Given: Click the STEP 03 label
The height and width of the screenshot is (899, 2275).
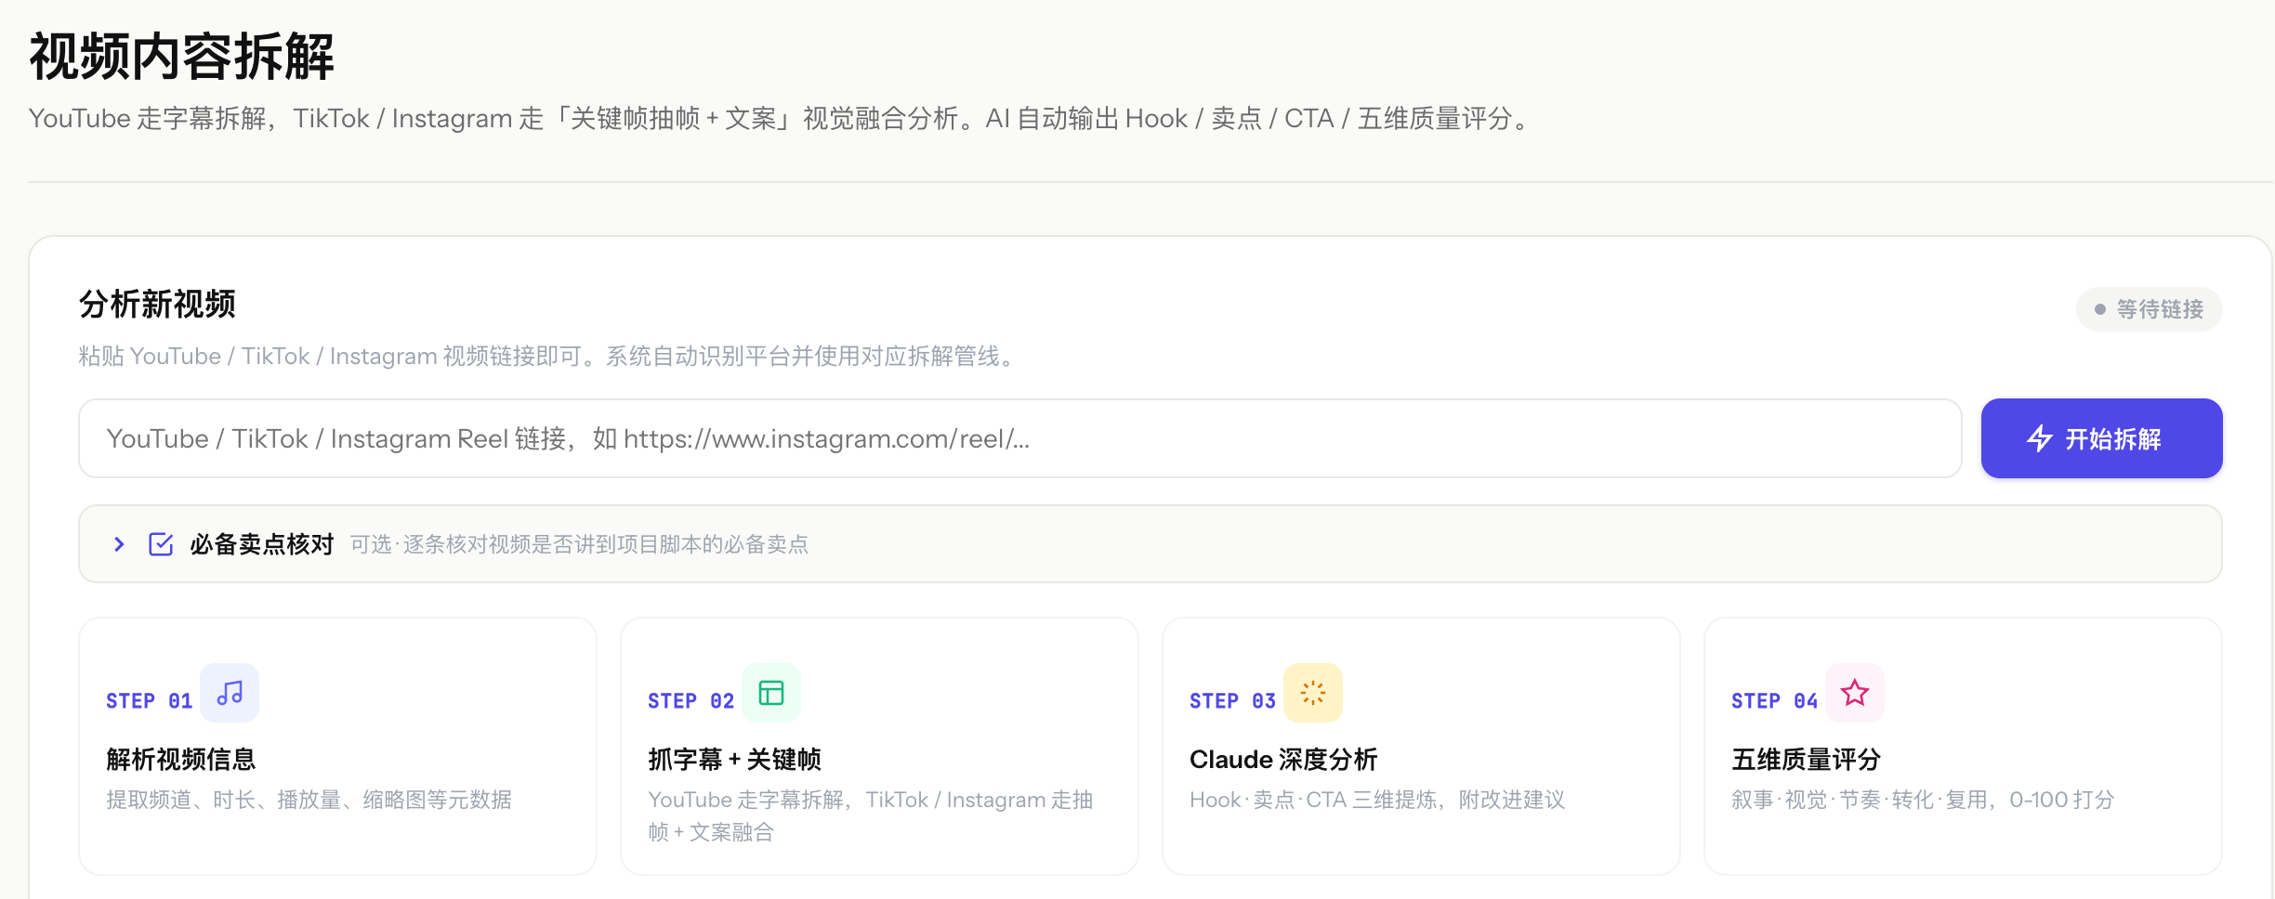Looking at the screenshot, I should coord(1233,701).
